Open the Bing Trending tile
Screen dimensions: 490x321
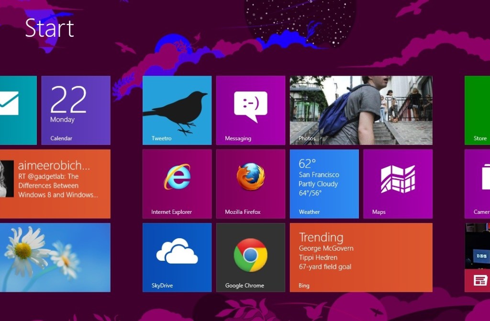click(361, 257)
